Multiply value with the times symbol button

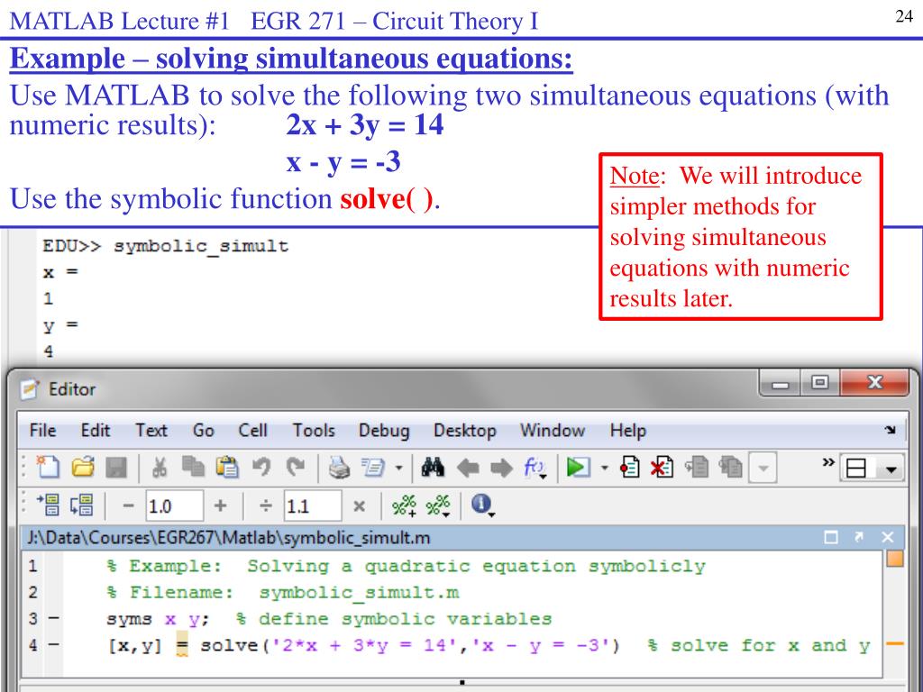tap(359, 506)
